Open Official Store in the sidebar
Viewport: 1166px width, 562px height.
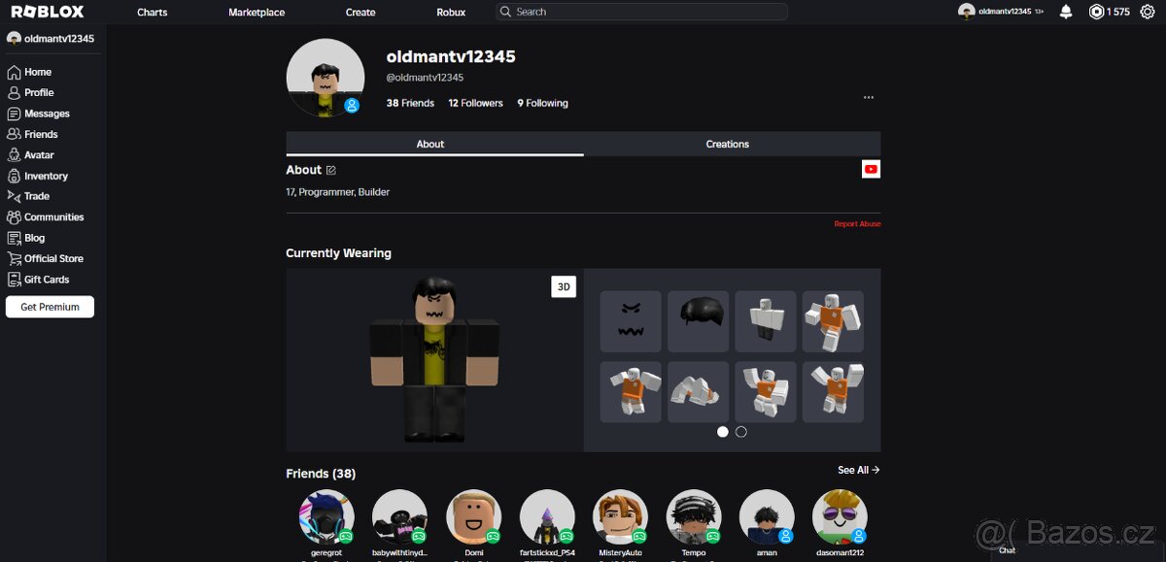46,258
